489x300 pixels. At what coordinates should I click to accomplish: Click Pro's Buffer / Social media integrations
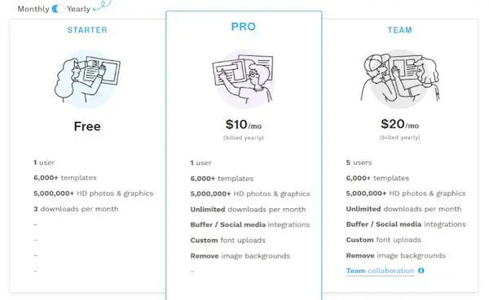(x=250, y=224)
